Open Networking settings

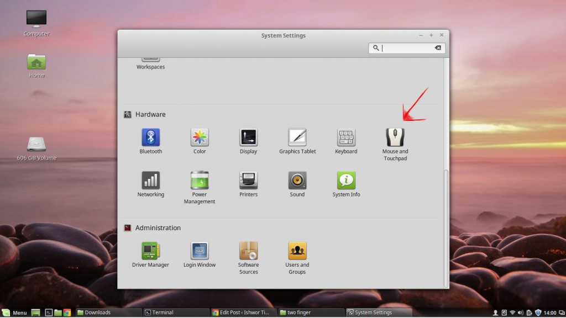tap(150, 184)
